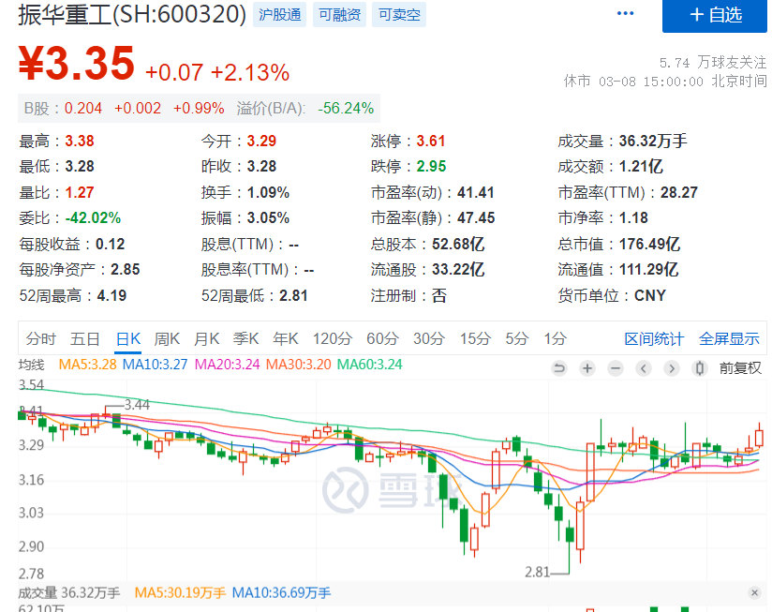The height and width of the screenshot is (612, 772).
Task: Select the 月K chart tab
Action: pos(206,338)
